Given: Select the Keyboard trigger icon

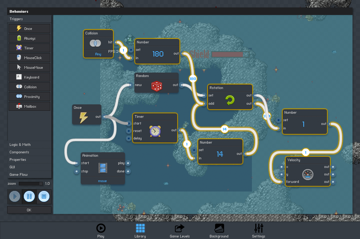Looking at the screenshot, I should [18, 77].
